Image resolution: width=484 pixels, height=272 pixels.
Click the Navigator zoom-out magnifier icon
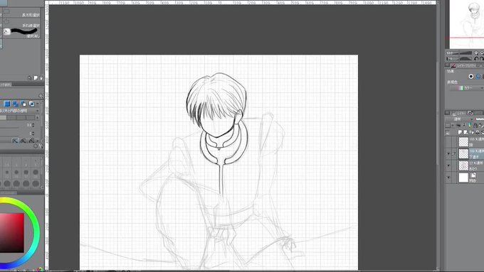coord(476,53)
